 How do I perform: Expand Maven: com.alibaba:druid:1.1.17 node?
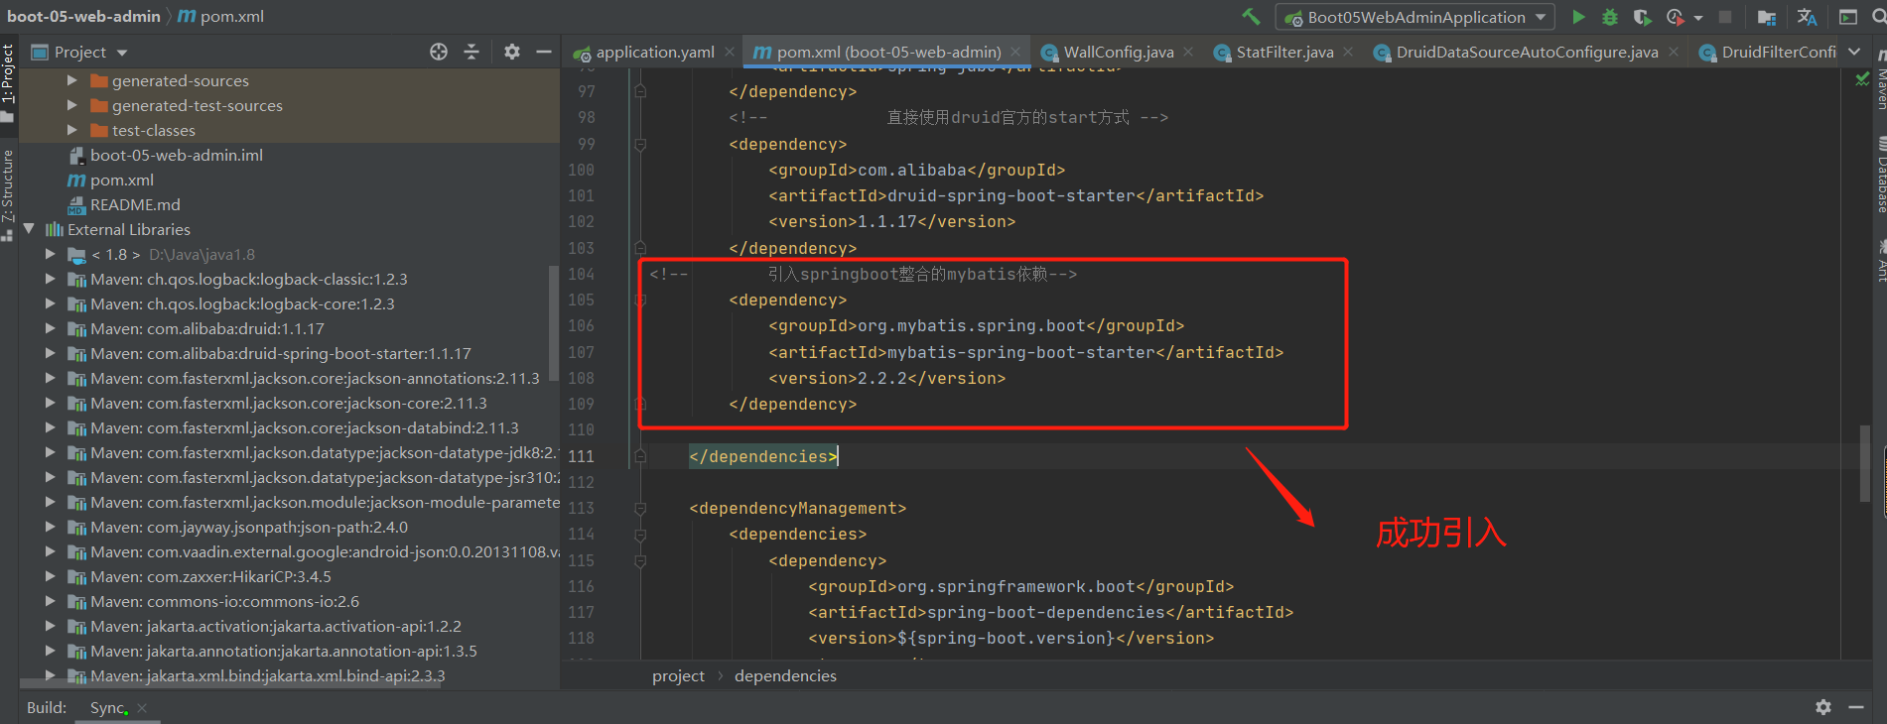(x=50, y=328)
